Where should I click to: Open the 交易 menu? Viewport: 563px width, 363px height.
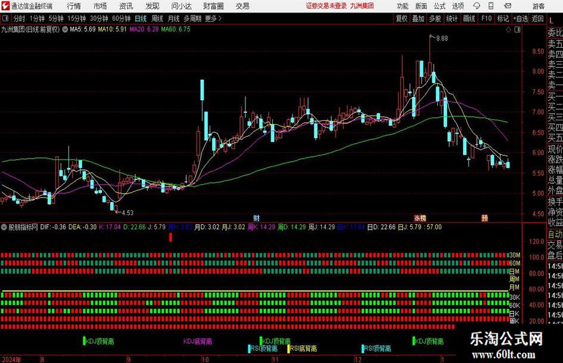tap(242, 6)
